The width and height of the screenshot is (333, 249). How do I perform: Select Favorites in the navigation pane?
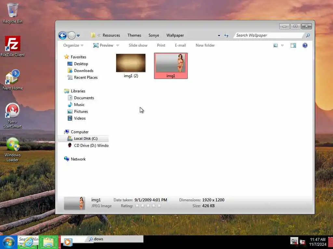[78, 57]
